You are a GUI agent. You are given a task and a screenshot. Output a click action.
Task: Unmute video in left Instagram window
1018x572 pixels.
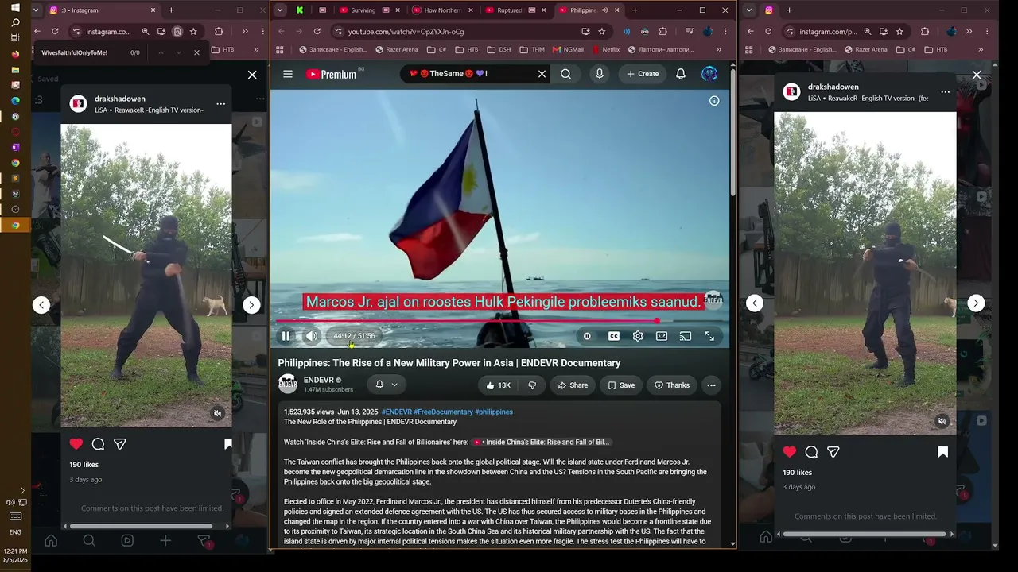[x=217, y=413]
